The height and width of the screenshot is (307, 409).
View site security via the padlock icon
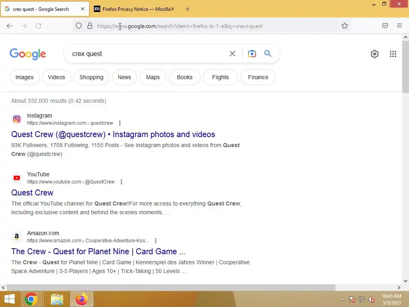[90, 26]
